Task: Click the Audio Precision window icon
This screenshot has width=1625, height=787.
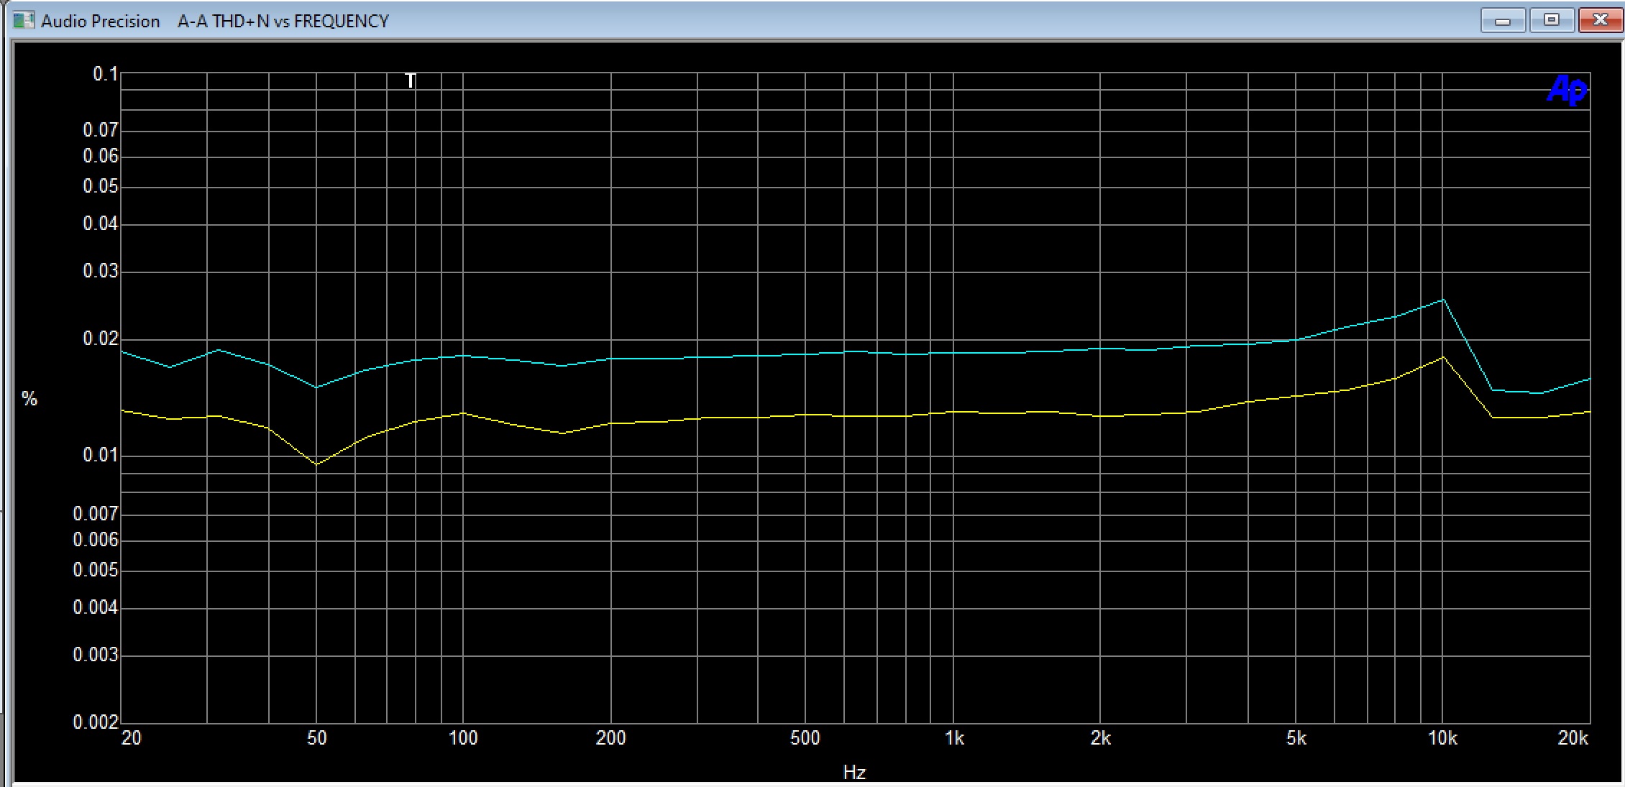Action: pos(24,20)
